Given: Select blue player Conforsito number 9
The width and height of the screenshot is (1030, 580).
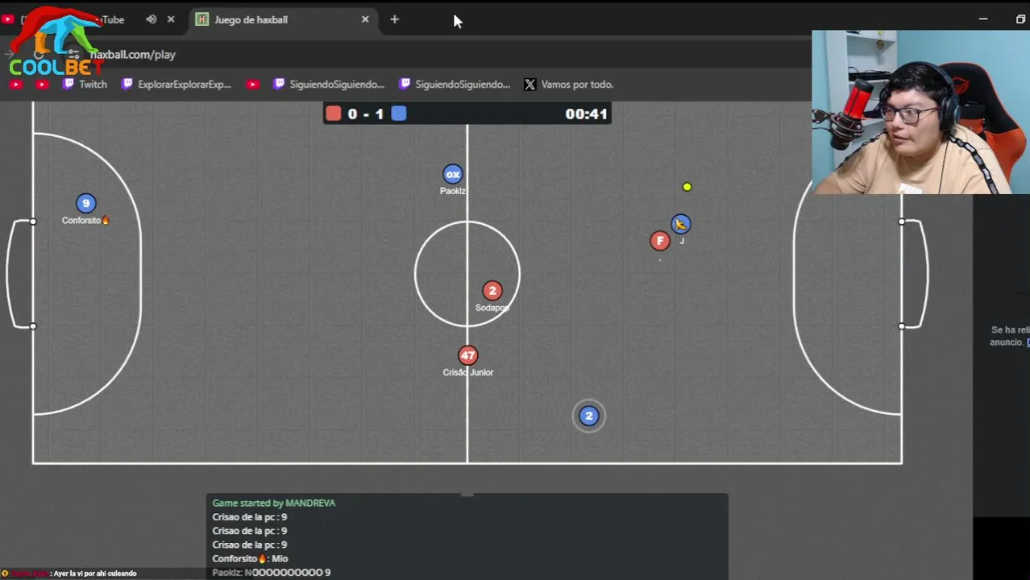Looking at the screenshot, I should pos(85,204).
